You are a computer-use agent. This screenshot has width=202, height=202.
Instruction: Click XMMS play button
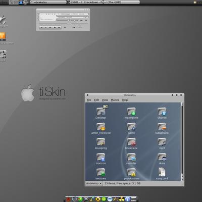(x=46, y=27)
